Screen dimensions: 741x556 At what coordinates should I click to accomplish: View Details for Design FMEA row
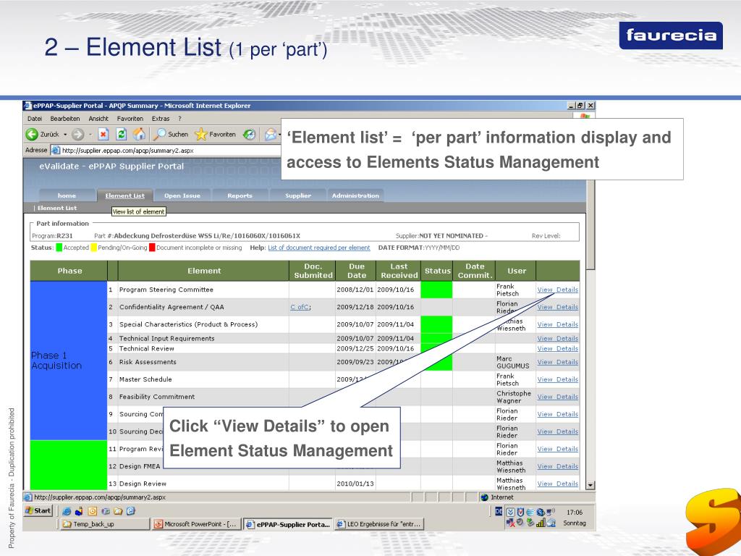point(558,466)
